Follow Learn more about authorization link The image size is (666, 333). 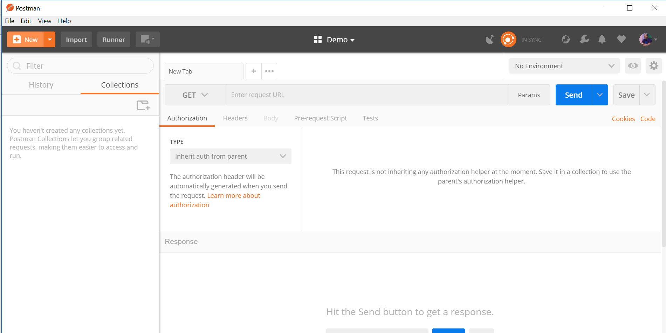pos(215,200)
